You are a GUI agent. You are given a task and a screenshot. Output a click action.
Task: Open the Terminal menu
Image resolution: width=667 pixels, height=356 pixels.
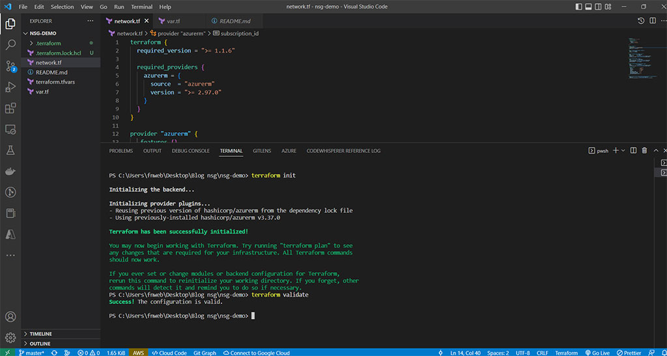point(141,7)
